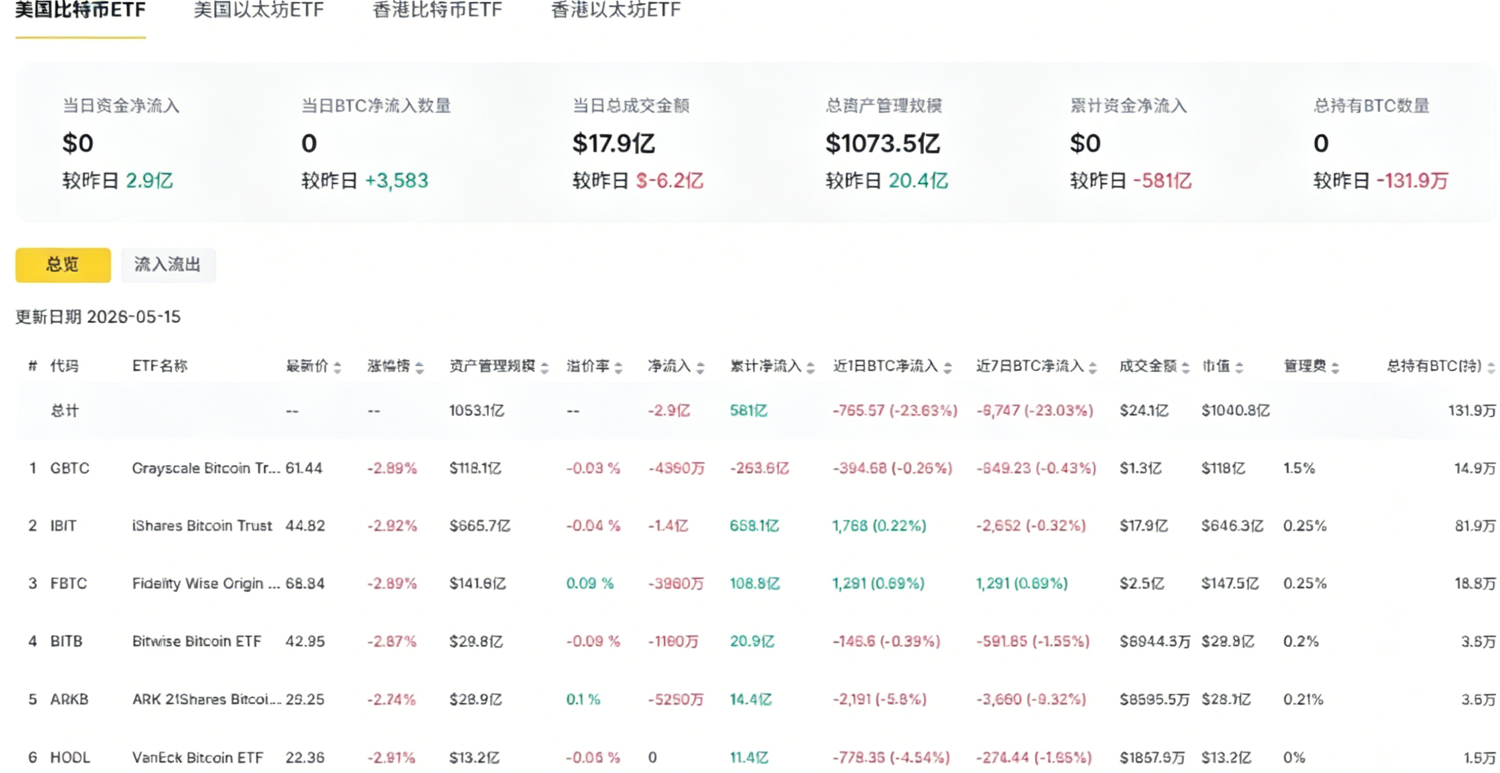The image size is (1500, 773).
Task: Sort table by 资产管理规模 column
Action: point(499,366)
